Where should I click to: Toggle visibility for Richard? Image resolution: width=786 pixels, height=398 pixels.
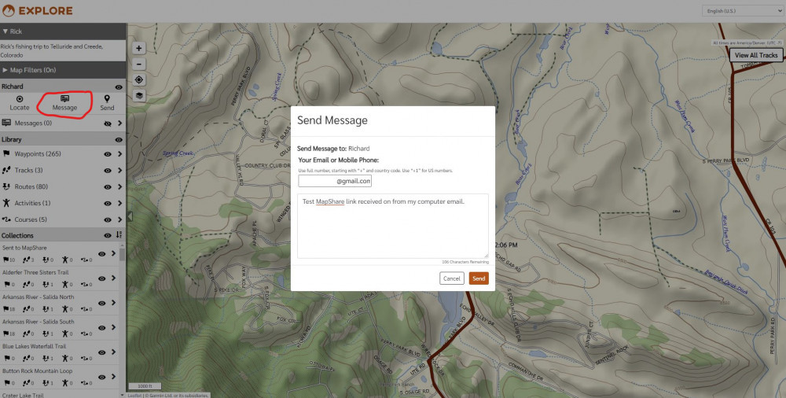[119, 87]
